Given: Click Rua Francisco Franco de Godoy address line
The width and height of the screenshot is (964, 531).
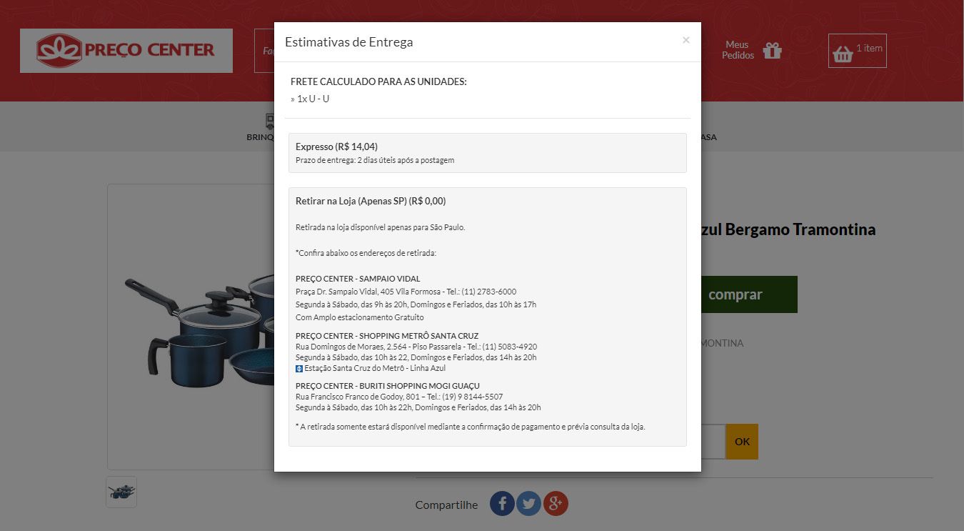Looking at the screenshot, I should pyautogui.click(x=399, y=397).
